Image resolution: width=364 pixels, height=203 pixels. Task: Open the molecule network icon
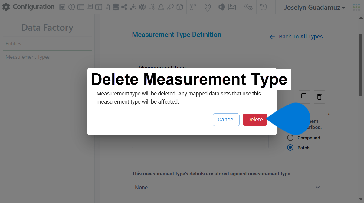[x=133, y=7]
